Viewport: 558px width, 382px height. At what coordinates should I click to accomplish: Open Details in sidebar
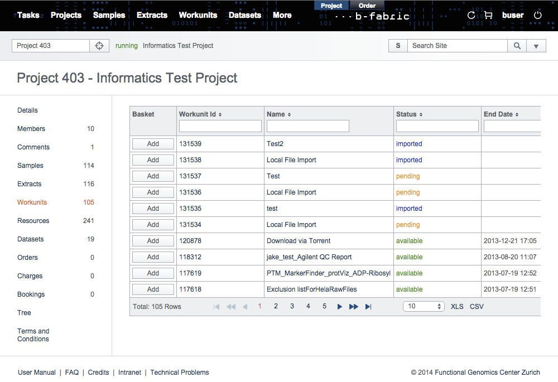[x=27, y=110]
